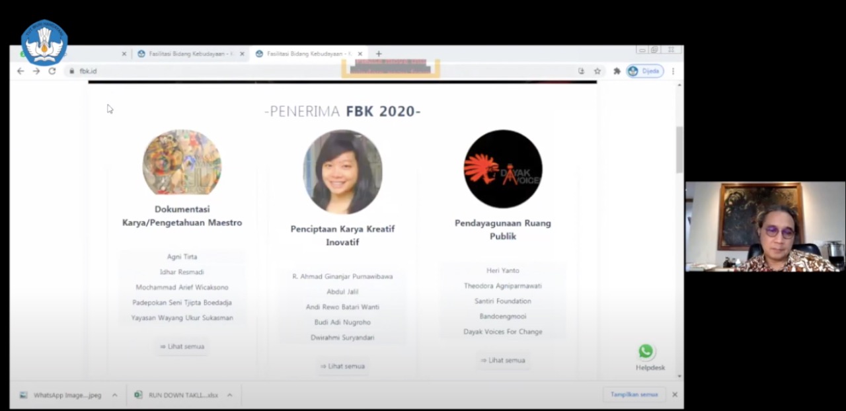
Task: Expand options for WhatsApp Image download
Action: pyautogui.click(x=114, y=395)
